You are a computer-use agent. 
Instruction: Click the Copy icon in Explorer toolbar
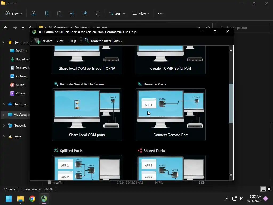coord(46,13)
